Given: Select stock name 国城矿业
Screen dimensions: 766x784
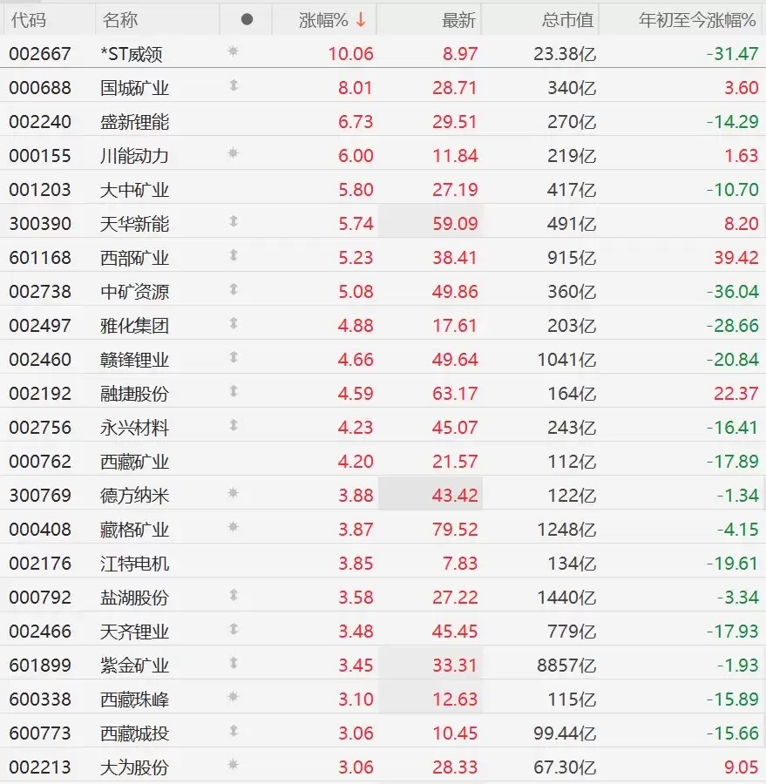Looking at the screenshot, I should (x=134, y=87).
